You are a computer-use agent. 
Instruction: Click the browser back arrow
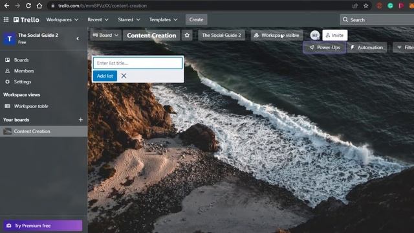(x=7, y=6)
